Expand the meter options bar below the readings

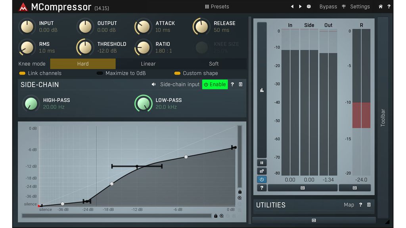(x=303, y=188)
